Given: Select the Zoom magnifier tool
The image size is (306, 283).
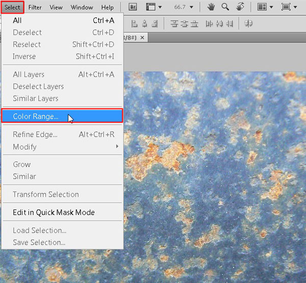Looking at the screenshot, I should pyautogui.click(x=225, y=8).
